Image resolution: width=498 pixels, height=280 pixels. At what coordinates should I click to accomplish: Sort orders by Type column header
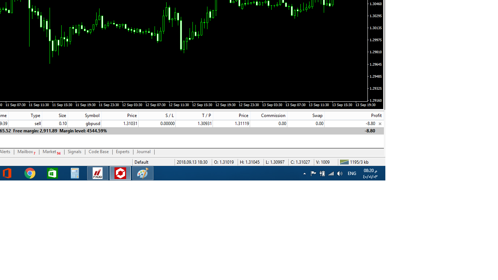[35, 116]
